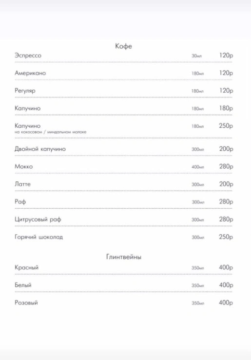The width and height of the screenshot is (251, 360).
Task: Click the 250р price for coconut-milk Капучино
Action: [x=226, y=126]
